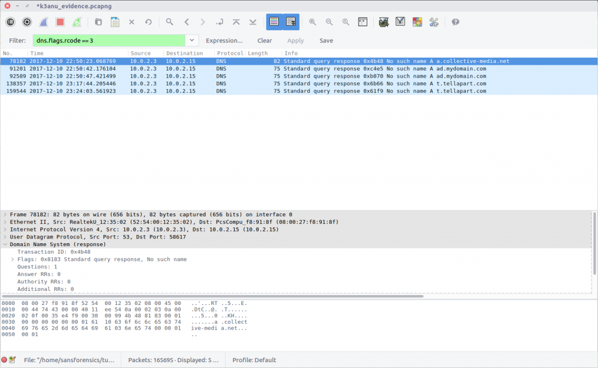Sort by the Destination column header
This screenshot has width=598, height=368.
(189, 53)
